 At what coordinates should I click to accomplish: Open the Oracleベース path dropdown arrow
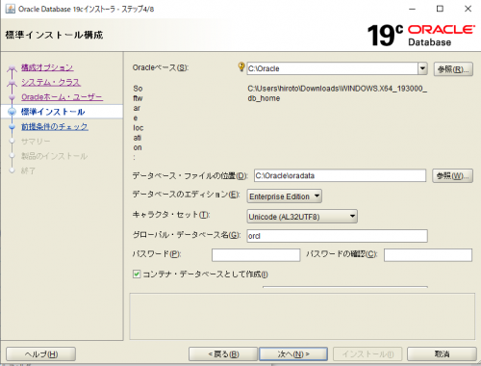tap(422, 68)
